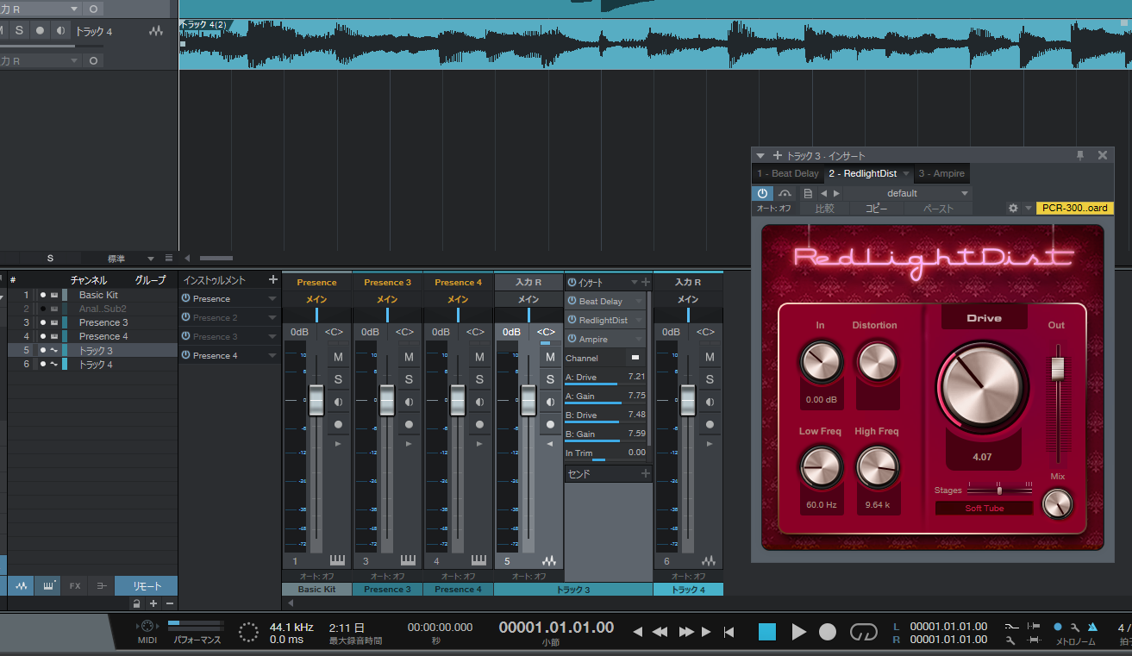1132x656 pixels.
Task: Open Presence 4 instrument dropdown arrow
Action: point(272,355)
